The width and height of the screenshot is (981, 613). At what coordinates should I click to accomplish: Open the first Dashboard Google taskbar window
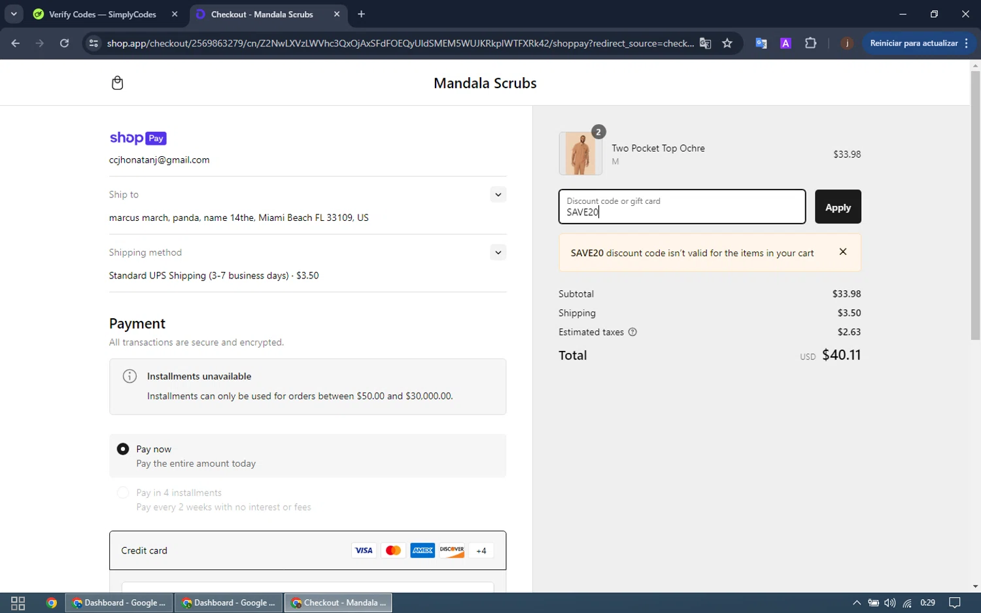(x=119, y=603)
